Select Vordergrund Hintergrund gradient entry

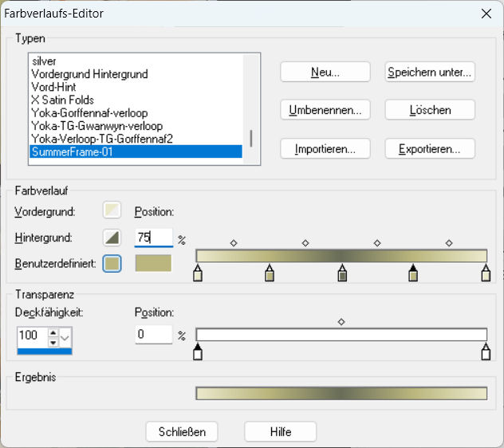tap(136, 74)
